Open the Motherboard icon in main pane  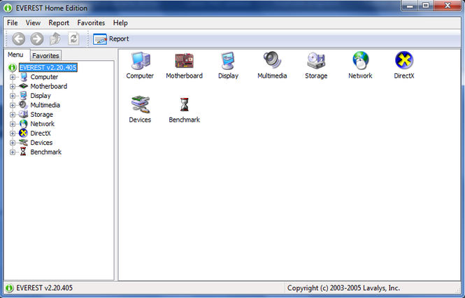[184, 65]
